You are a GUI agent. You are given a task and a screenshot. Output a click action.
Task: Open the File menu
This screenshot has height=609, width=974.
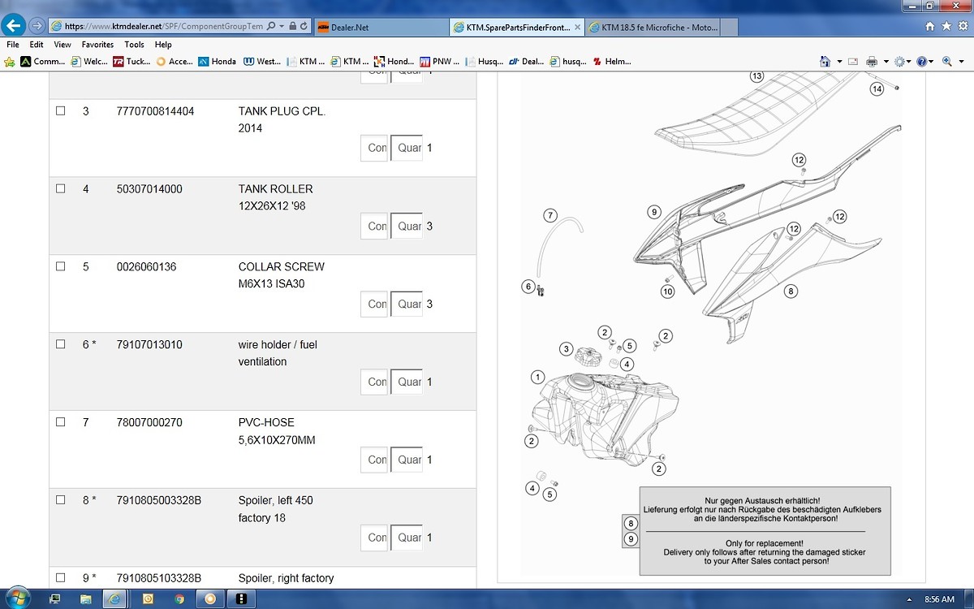point(13,45)
